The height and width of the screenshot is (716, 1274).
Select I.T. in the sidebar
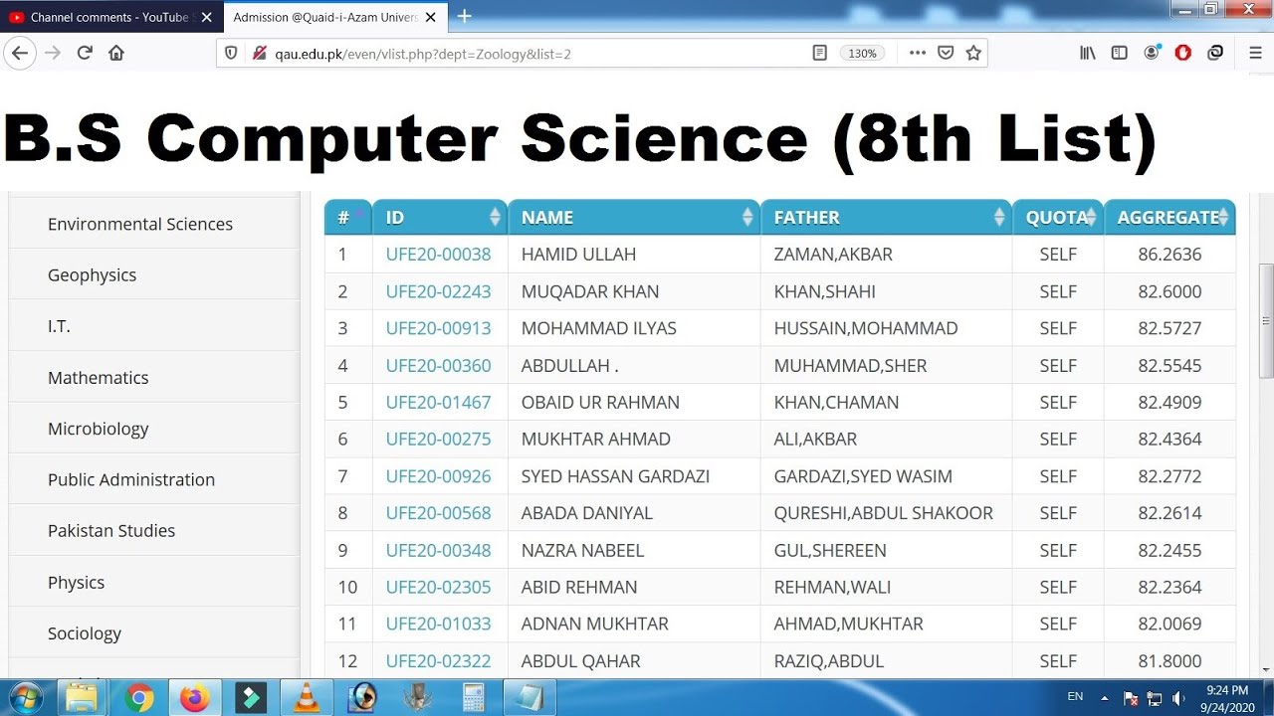click(59, 326)
